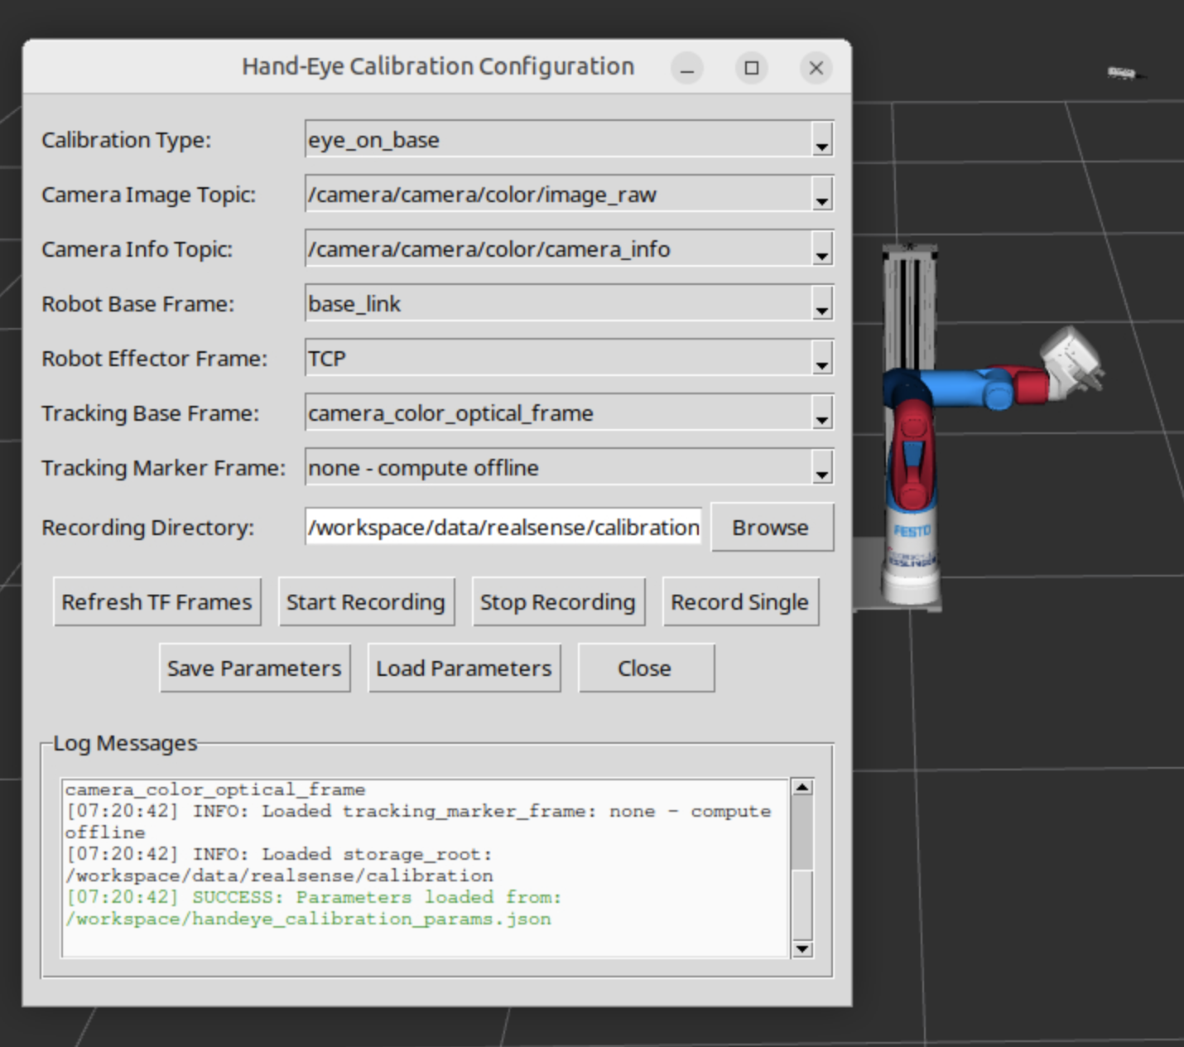
Task: Expand the Camera Image Topic dropdown
Action: (821, 195)
